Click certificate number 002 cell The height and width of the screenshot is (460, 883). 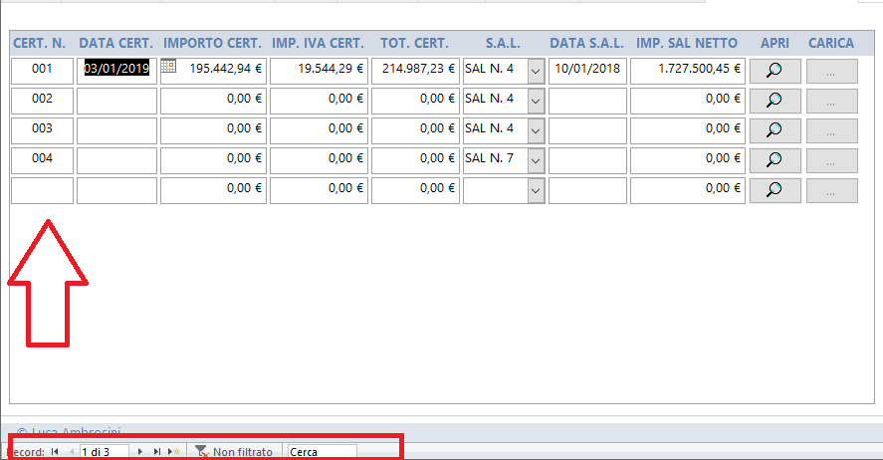[42, 101]
